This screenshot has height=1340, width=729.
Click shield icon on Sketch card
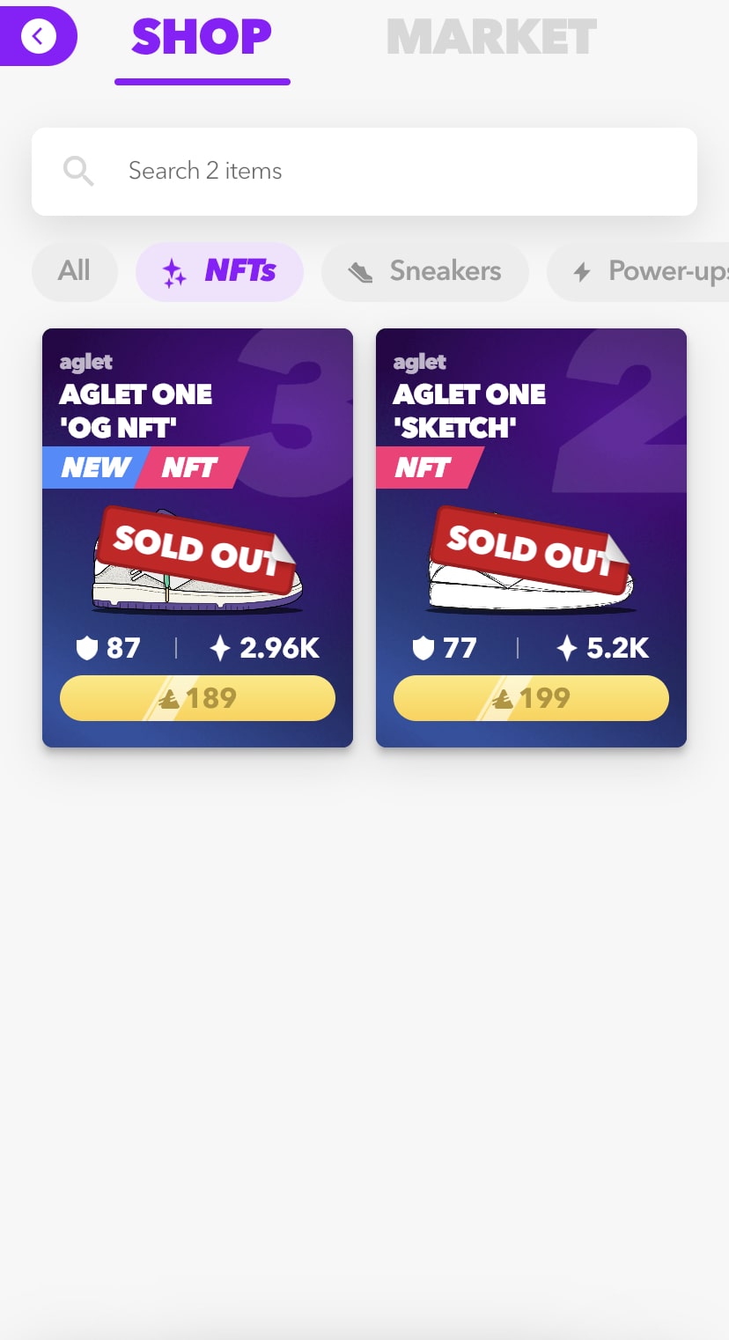point(423,649)
